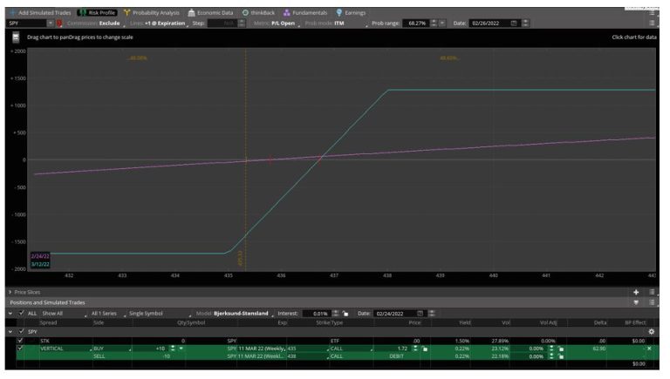Open the quantity dropdown arrow beside +10
Viewport: 670px width, 379px height.
[x=181, y=349]
